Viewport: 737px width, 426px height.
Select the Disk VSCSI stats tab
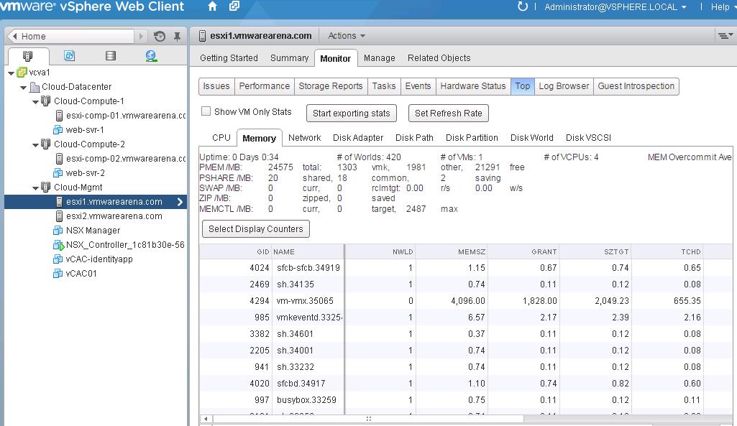pos(588,138)
